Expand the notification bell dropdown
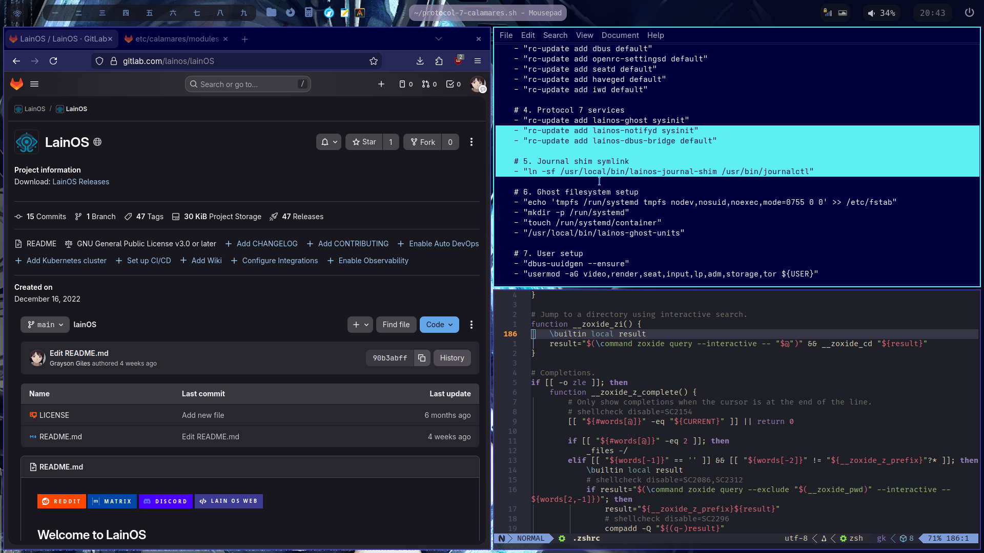 click(329, 142)
